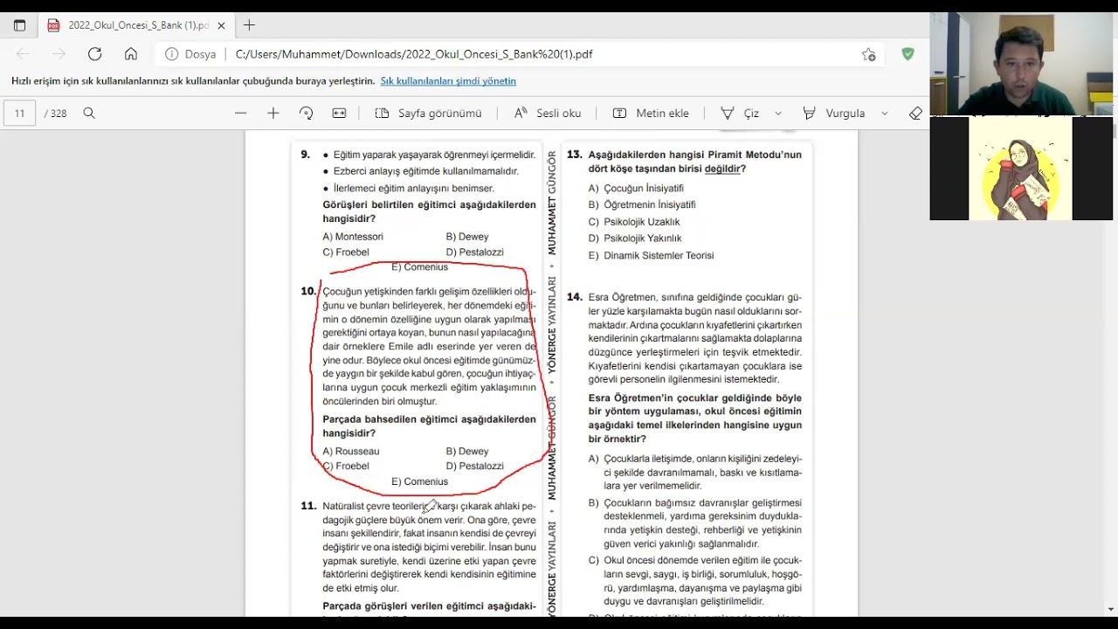
Task: Go back to the previous page
Action: 24,54
